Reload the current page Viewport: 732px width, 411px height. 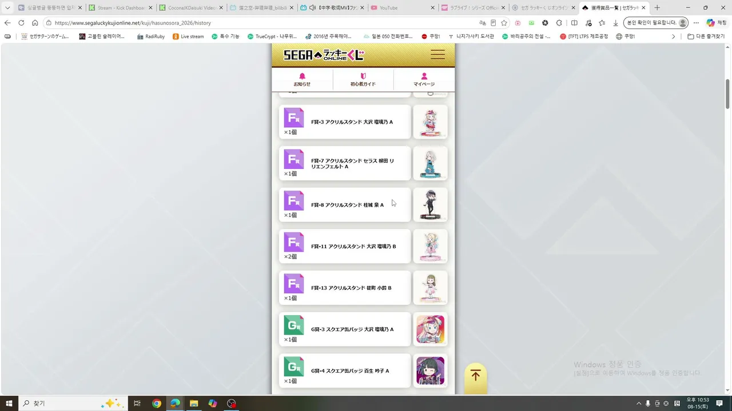tap(21, 23)
